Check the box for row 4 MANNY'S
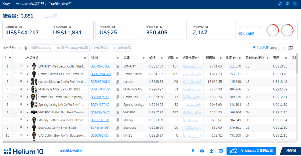Viewport: 301px width, 156px height. click(x=15, y=89)
